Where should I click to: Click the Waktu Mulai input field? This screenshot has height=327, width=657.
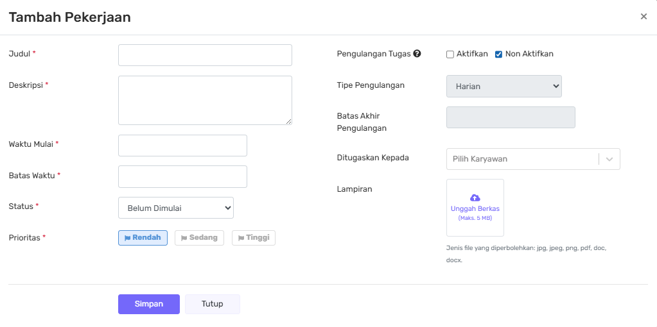tap(182, 146)
